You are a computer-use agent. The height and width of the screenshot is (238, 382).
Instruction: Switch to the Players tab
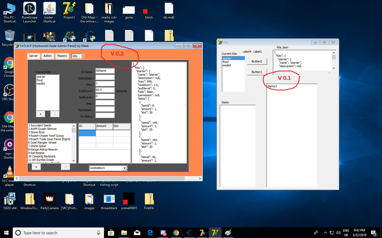(62, 56)
